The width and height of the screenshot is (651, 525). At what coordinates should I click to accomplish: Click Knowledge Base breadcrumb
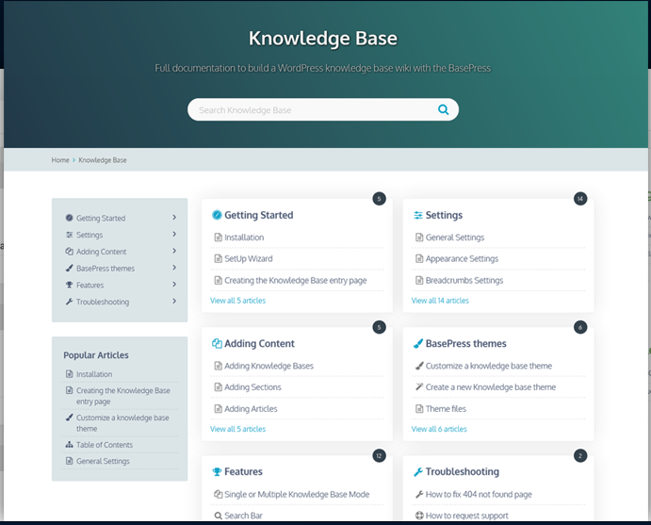coord(103,160)
